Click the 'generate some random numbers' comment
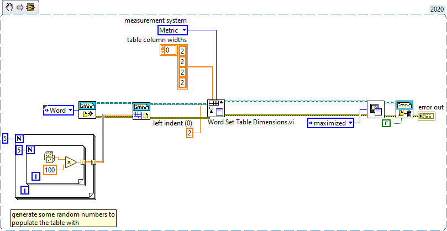Viewport: 447px width, 231px height. coord(64,218)
